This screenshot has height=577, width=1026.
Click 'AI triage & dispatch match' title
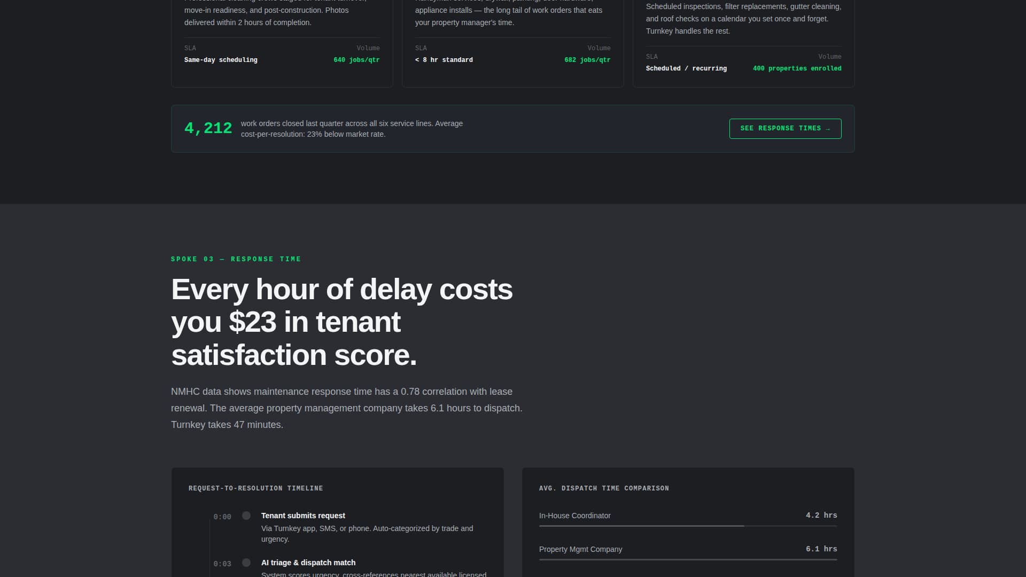click(x=308, y=563)
